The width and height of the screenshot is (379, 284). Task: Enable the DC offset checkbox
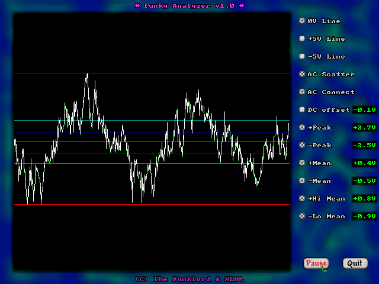pos(302,110)
